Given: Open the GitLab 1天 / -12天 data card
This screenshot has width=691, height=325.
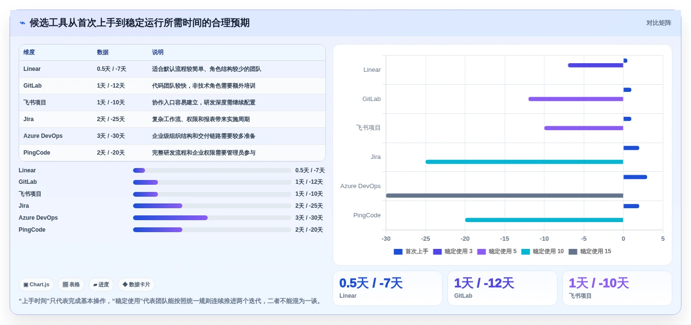Looking at the screenshot, I should tap(502, 288).
